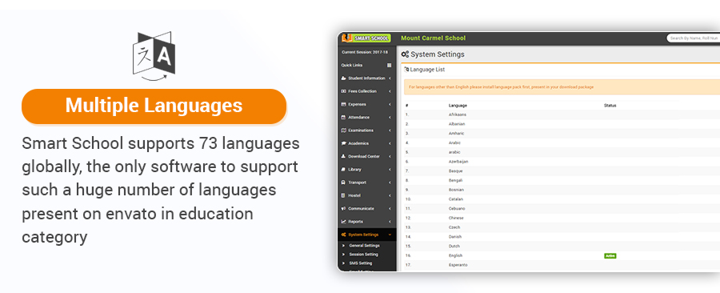Screen dimensions: 720x293
Task: Open Session Setting submenu link
Action: click(x=364, y=255)
